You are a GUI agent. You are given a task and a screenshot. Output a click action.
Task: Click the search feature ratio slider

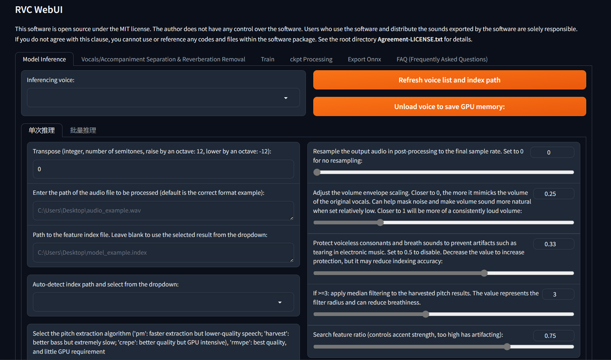(443, 347)
